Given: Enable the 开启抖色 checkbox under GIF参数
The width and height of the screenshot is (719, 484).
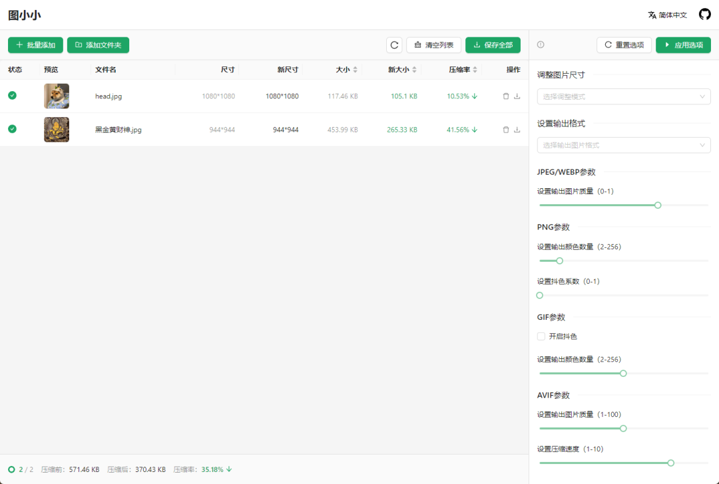Looking at the screenshot, I should [541, 336].
